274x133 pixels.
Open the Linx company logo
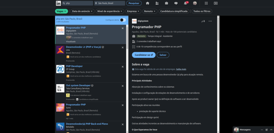60,50
